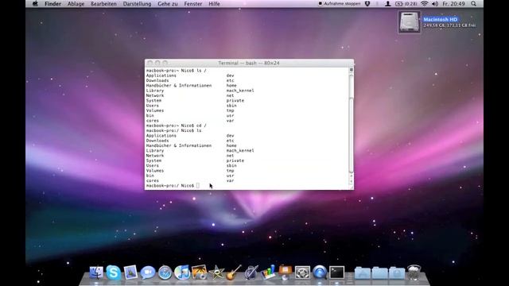Open Numbers chart icon in the Dock
This screenshot has width=509, height=286.
pyautogui.click(x=268, y=272)
